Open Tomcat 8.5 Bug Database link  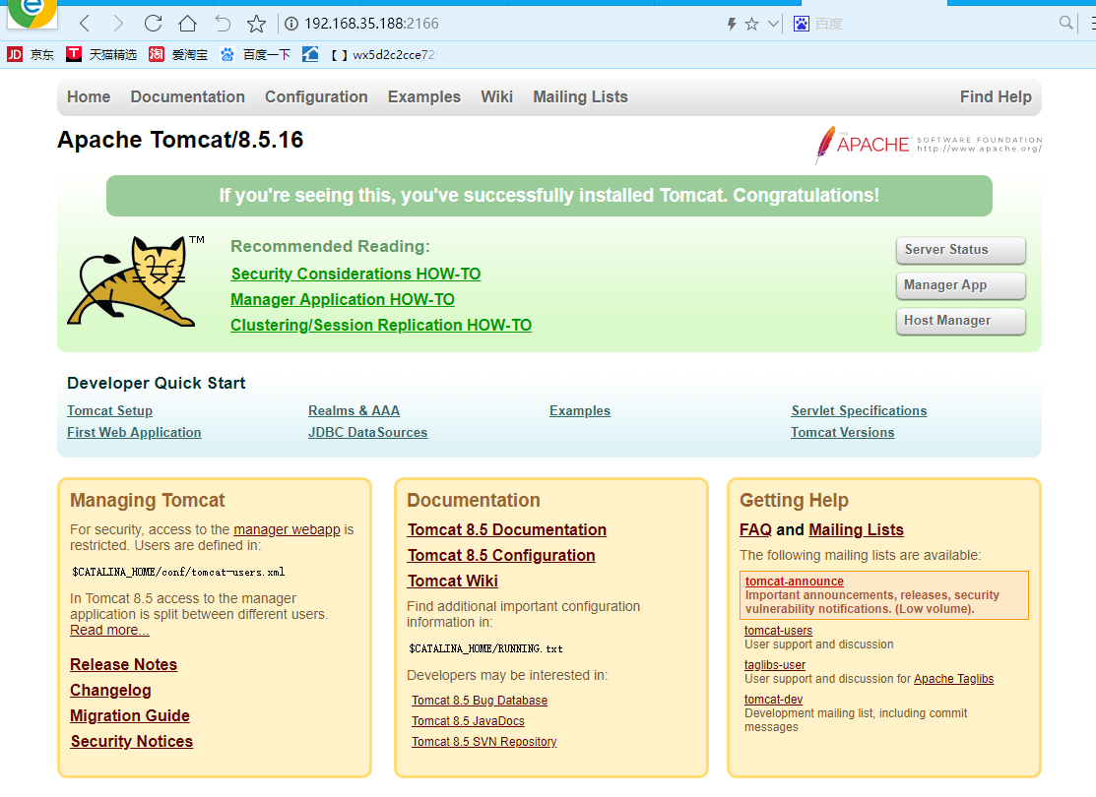[480, 701]
